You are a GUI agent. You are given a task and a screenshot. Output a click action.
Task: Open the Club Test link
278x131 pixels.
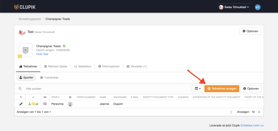coord(42,54)
